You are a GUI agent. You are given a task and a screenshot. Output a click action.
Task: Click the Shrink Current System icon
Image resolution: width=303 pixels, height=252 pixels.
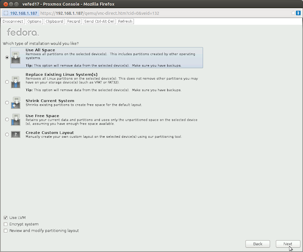(x=16, y=103)
